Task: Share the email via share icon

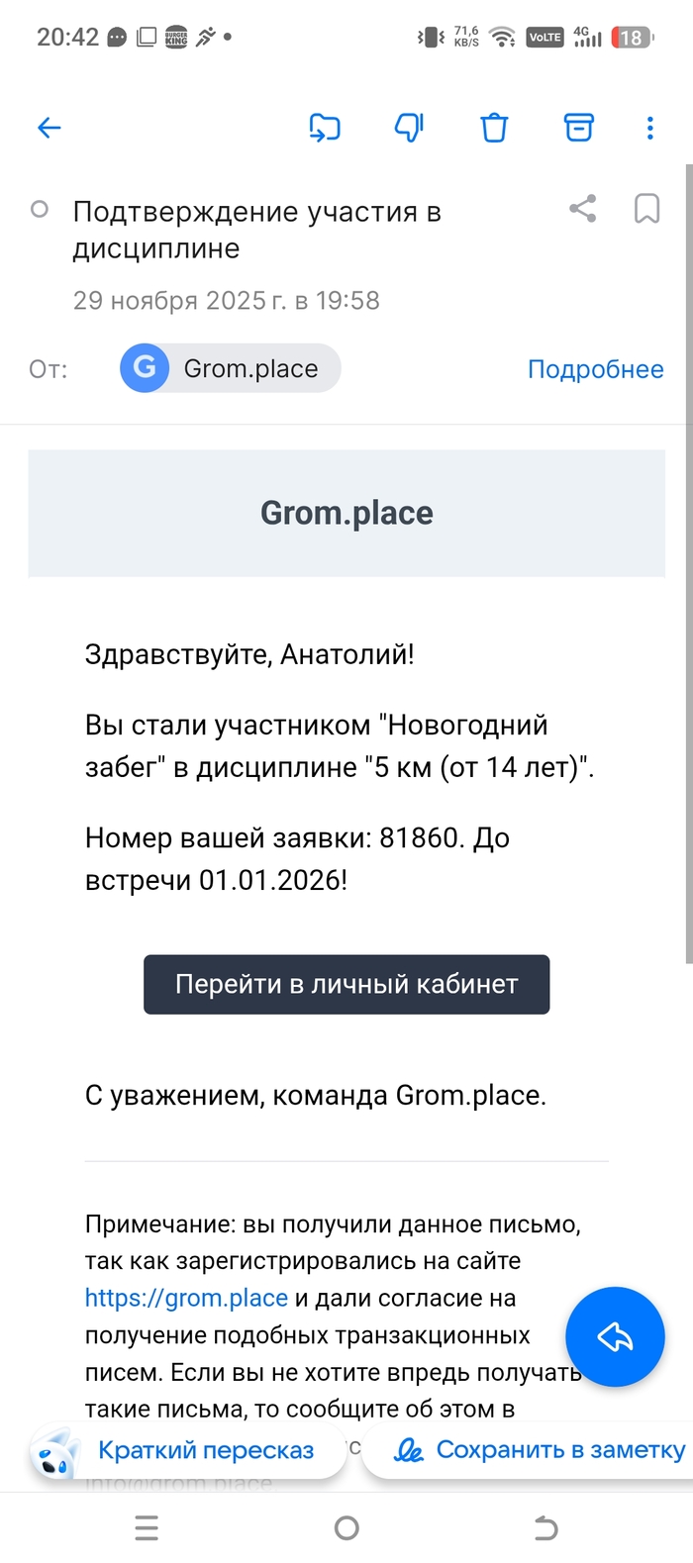Action: [x=583, y=209]
